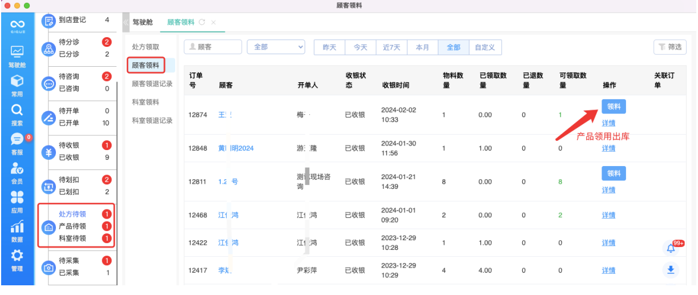Open 顾客领退记录 in side menu
This screenshot has height=295, width=698.
pos(152,84)
